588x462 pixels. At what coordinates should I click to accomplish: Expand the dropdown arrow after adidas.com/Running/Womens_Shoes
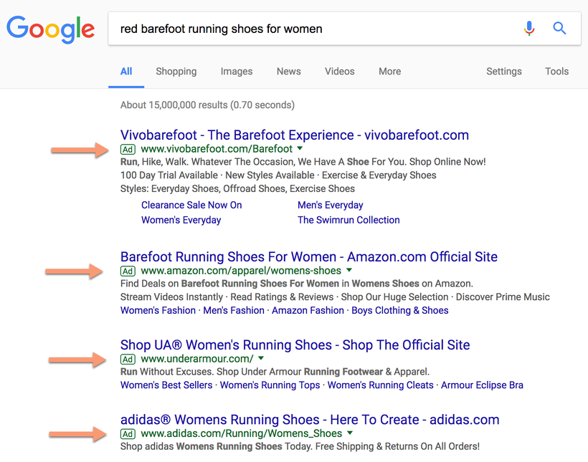point(350,433)
